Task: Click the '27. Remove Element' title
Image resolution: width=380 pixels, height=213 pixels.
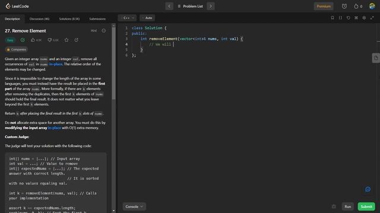Action: pos(25,31)
